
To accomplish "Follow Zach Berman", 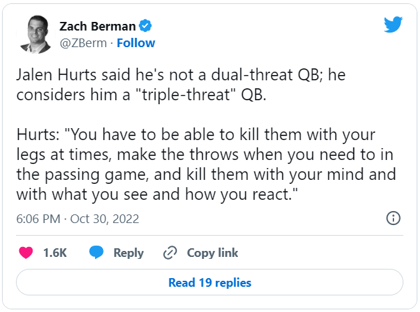I will click(136, 43).
